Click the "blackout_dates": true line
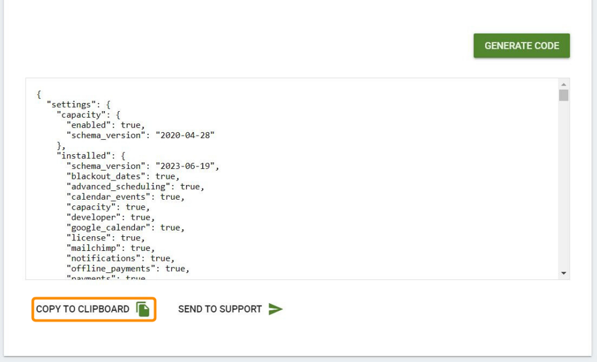The height and width of the screenshot is (362, 597). 123,176
